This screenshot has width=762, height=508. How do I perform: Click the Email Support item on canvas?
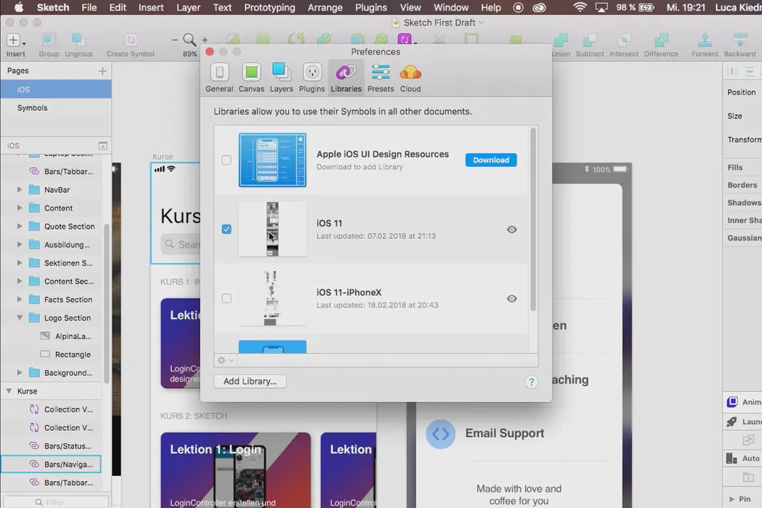coord(504,433)
